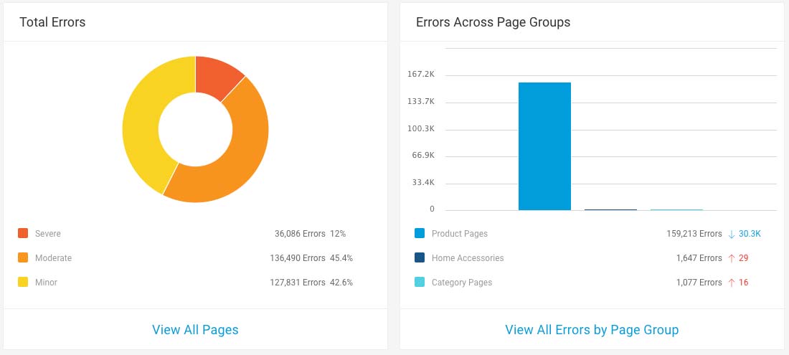Click the down arrow next to 30.3K

[x=731, y=234]
